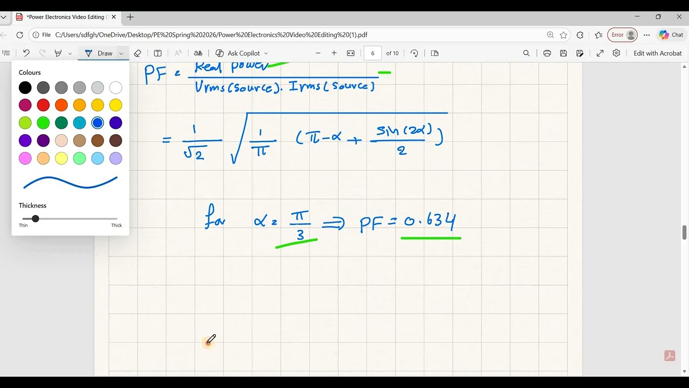Save the PDF file
Screen dimensions: 689x388
coord(564,53)
